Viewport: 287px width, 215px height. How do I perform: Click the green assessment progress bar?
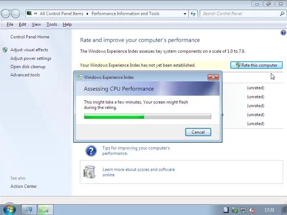click(147, 116)
